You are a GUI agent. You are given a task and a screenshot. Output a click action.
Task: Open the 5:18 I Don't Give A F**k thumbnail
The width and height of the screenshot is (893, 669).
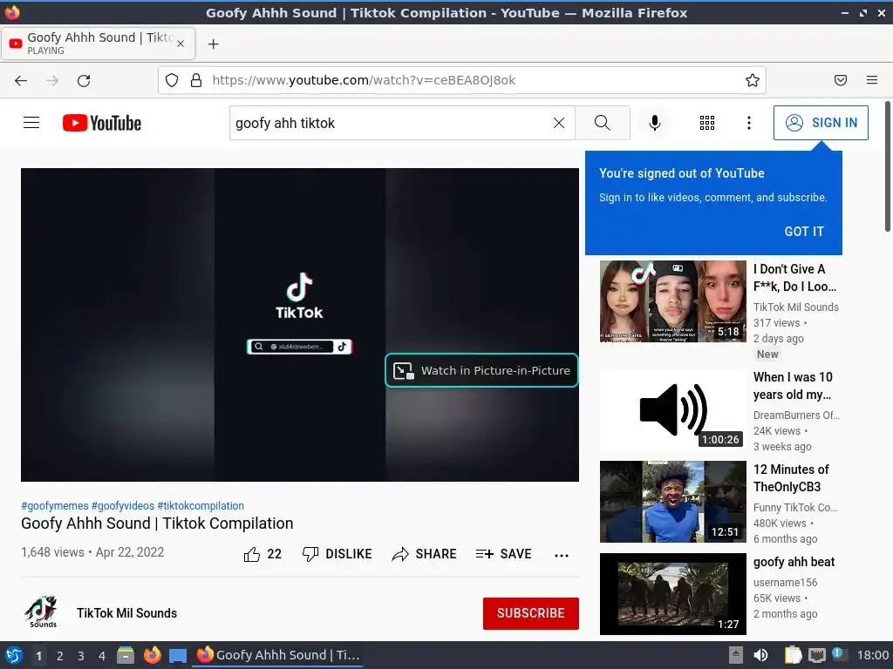[x=672, y=301]
